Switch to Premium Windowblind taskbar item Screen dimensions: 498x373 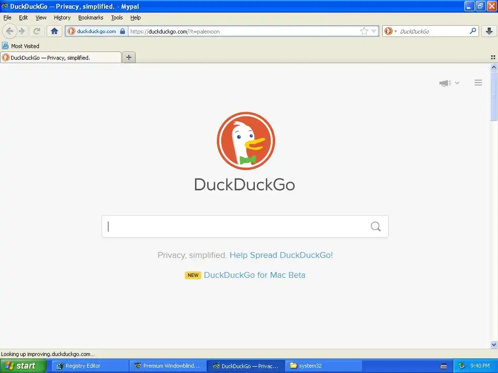point(168,366)
